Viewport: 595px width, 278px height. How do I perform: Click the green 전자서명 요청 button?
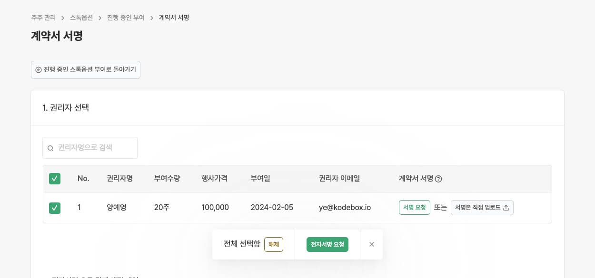click(327, 244)
